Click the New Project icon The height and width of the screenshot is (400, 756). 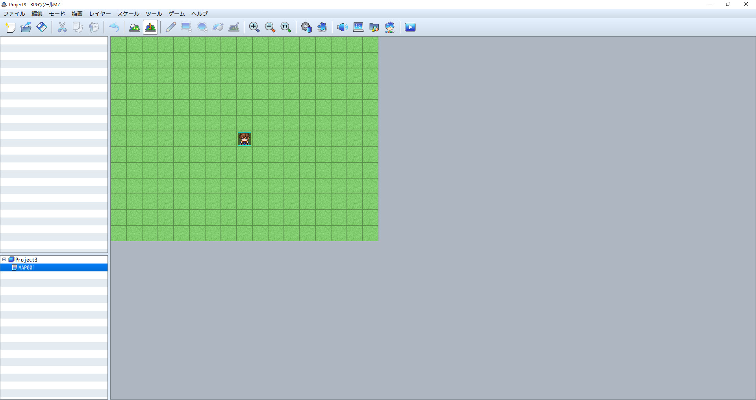pos(11,27)
